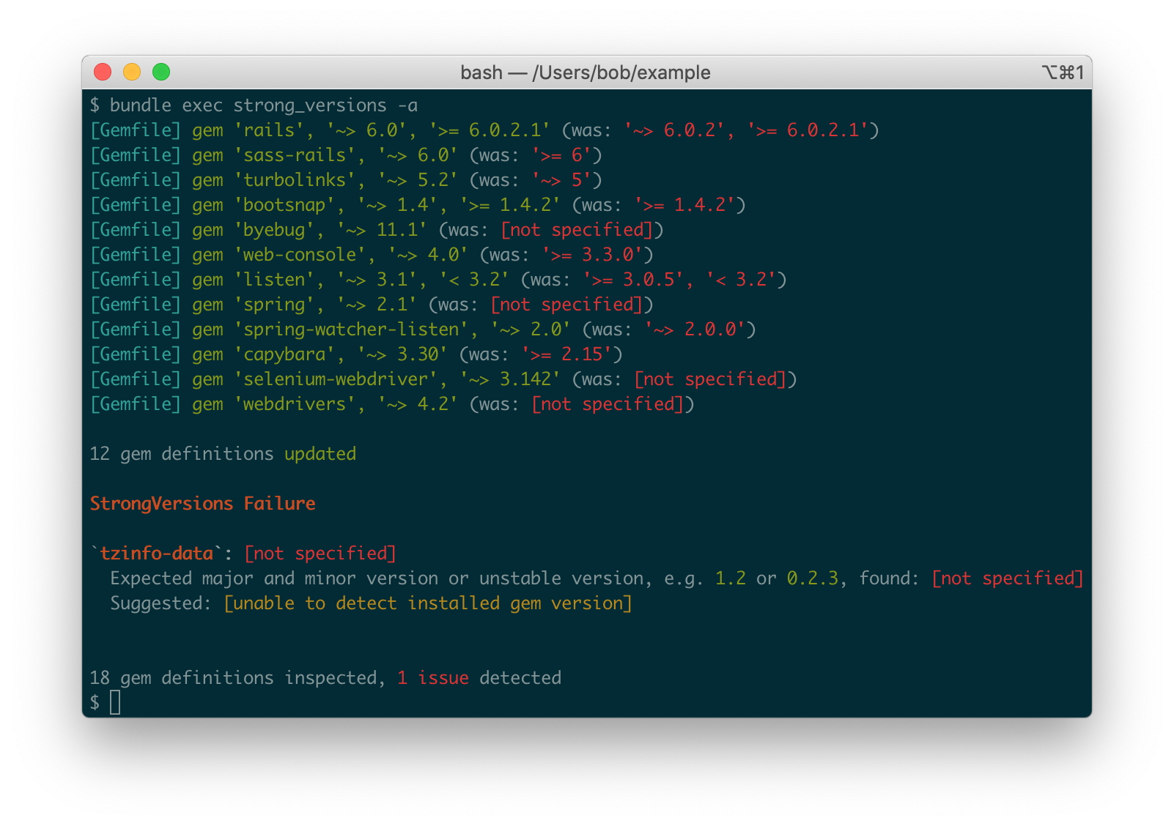Click the command 'bundle exec strong_versions -a'
The width and height of the screenshot is (1174, 826).
(x=264, y=105)
